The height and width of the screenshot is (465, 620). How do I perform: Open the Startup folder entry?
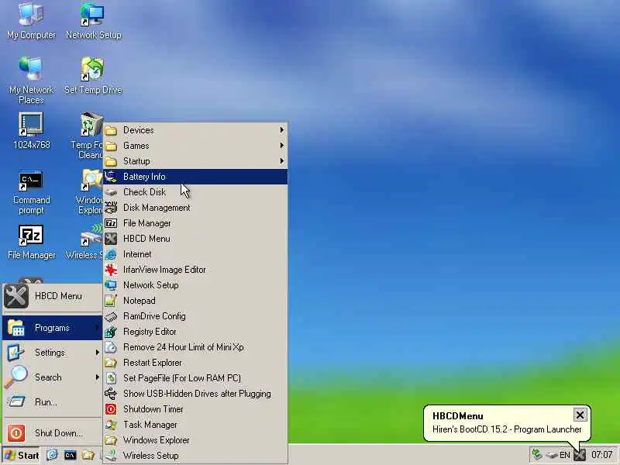[x=195, y=161]
